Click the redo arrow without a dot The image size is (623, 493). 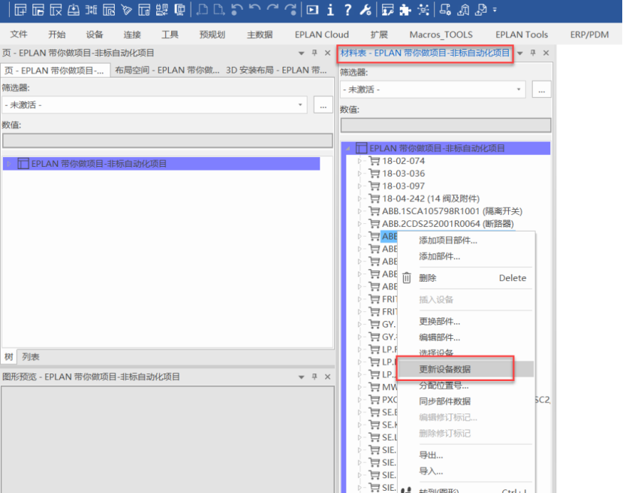tap(272, 10)
